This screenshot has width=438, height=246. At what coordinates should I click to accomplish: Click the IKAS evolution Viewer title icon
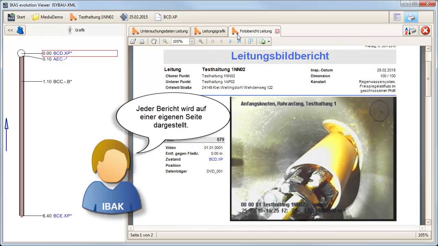(5, 5)
